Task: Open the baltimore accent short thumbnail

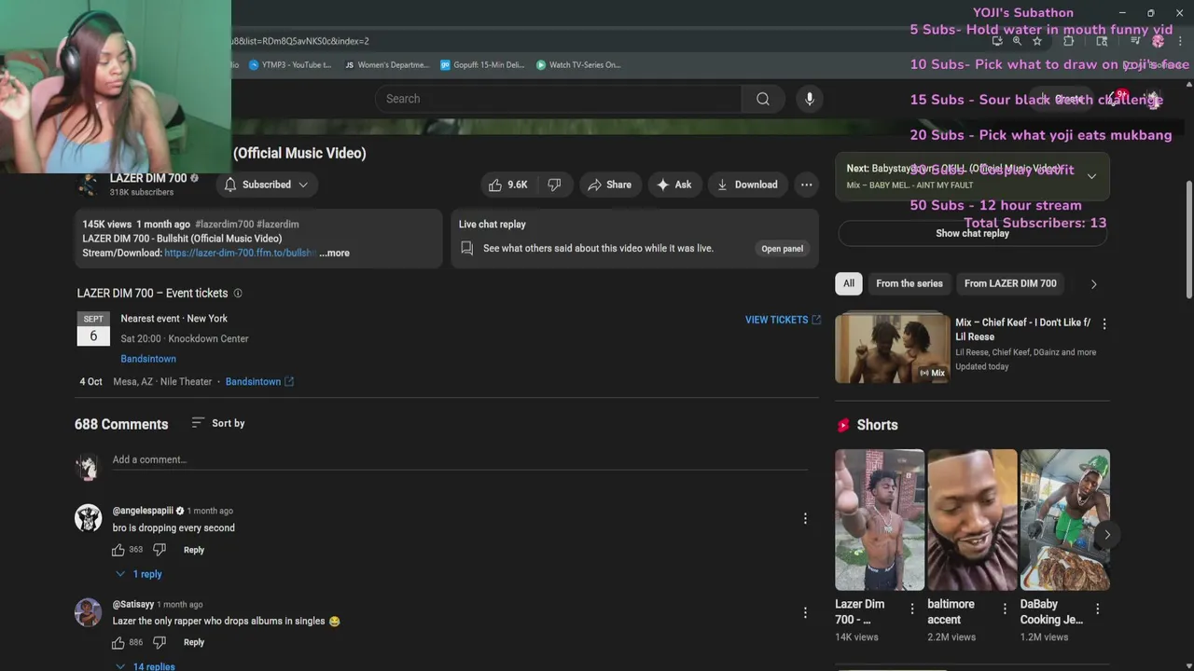Action: coord(972,520)
